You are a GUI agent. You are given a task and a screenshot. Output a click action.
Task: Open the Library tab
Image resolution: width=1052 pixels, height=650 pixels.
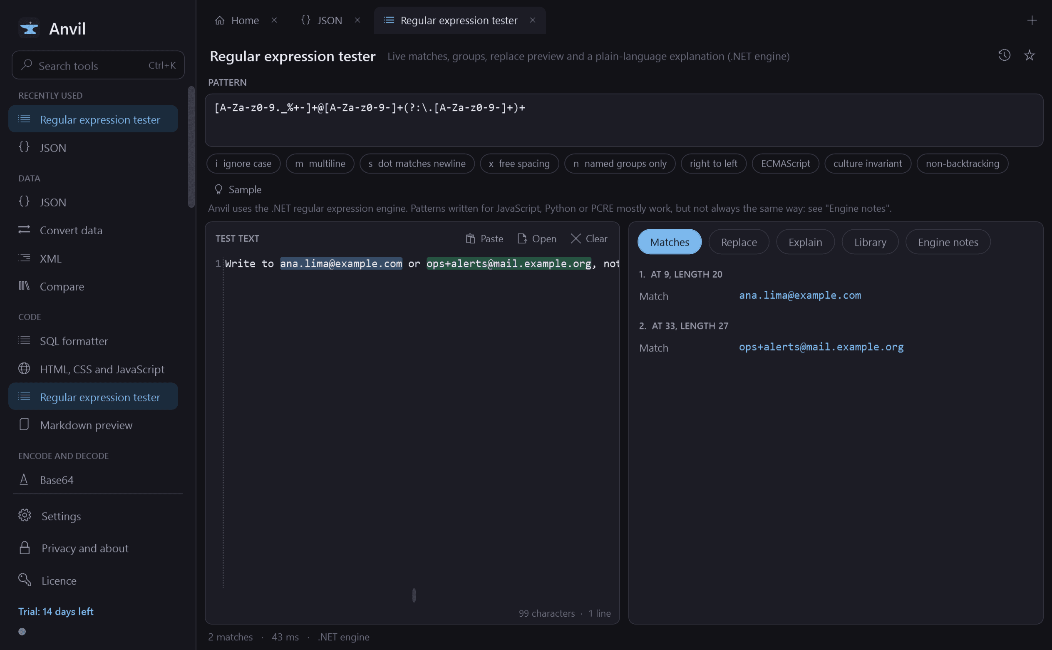click(870, 242)
